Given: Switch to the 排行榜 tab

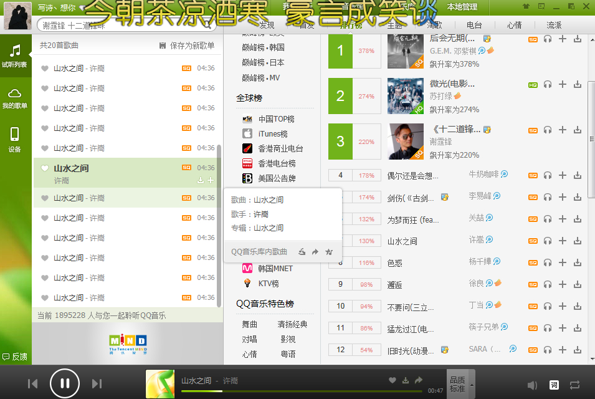Looking at the screenshot, I should (351, 25).
